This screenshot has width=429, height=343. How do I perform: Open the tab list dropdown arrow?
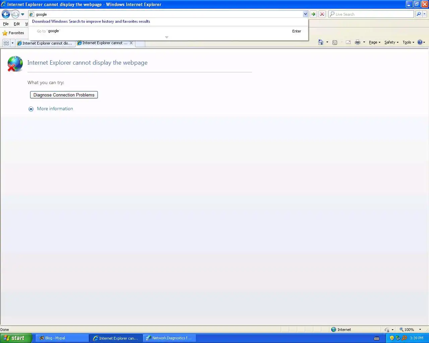click(12, 43)
